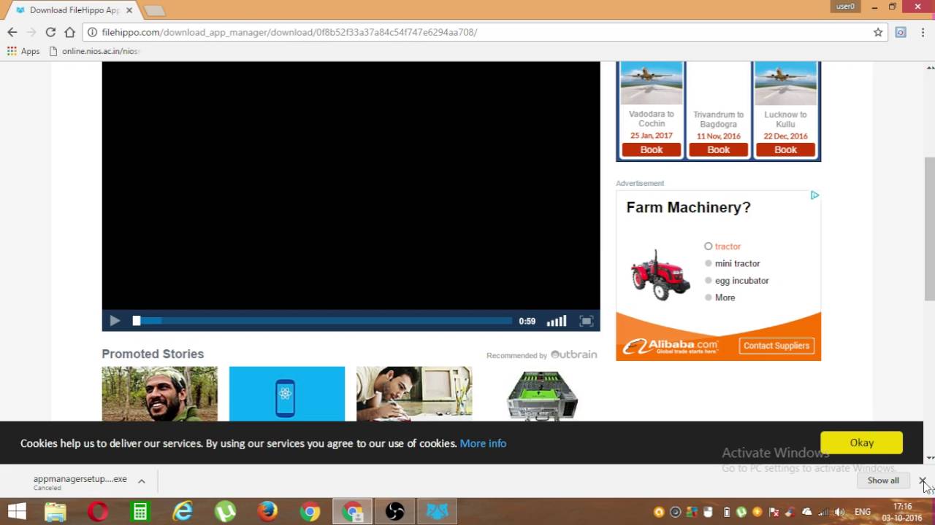The height and width of the screenshot is (525, 935).
Task: Open the AdChoices icon on Alibaba ad
Action: [x=814, y=195]
